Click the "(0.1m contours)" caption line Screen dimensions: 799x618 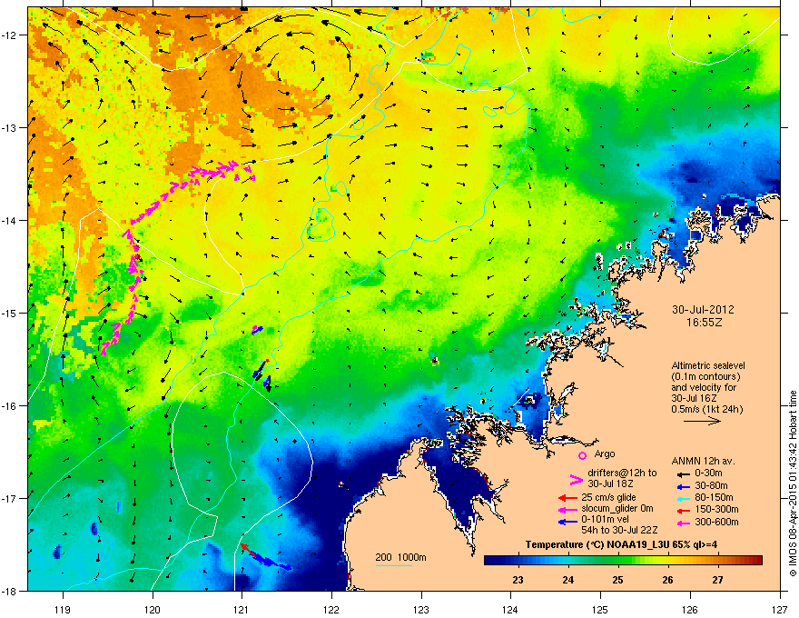[x=705, y=377]
